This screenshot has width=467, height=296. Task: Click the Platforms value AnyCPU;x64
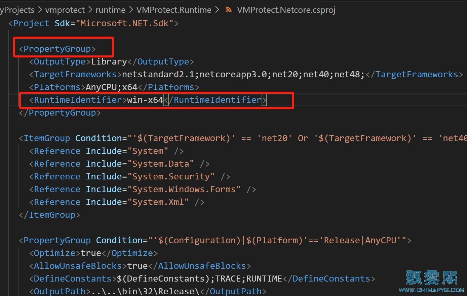[112, 87]
